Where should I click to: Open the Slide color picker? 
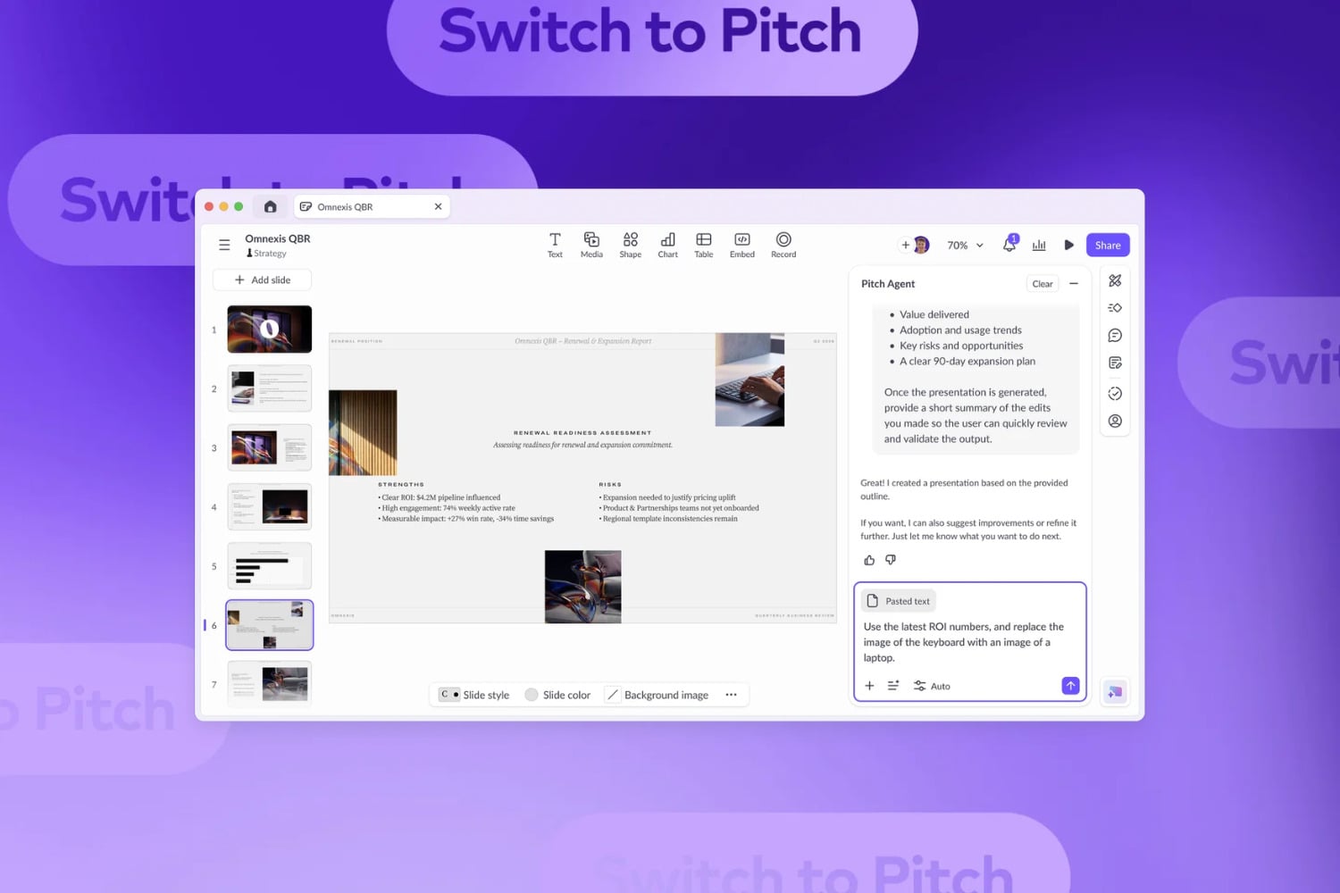[557, 695]
